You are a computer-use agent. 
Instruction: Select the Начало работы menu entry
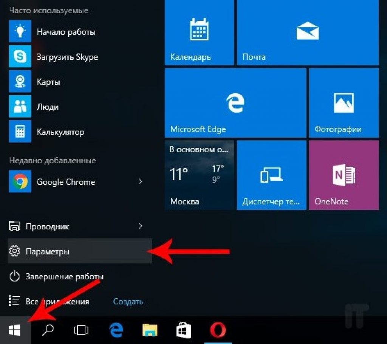tap(80, 31)
